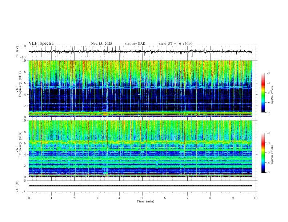The image size is (288, 222).
Task: Click the 'station=GAK' label
Action: (135, 44)
